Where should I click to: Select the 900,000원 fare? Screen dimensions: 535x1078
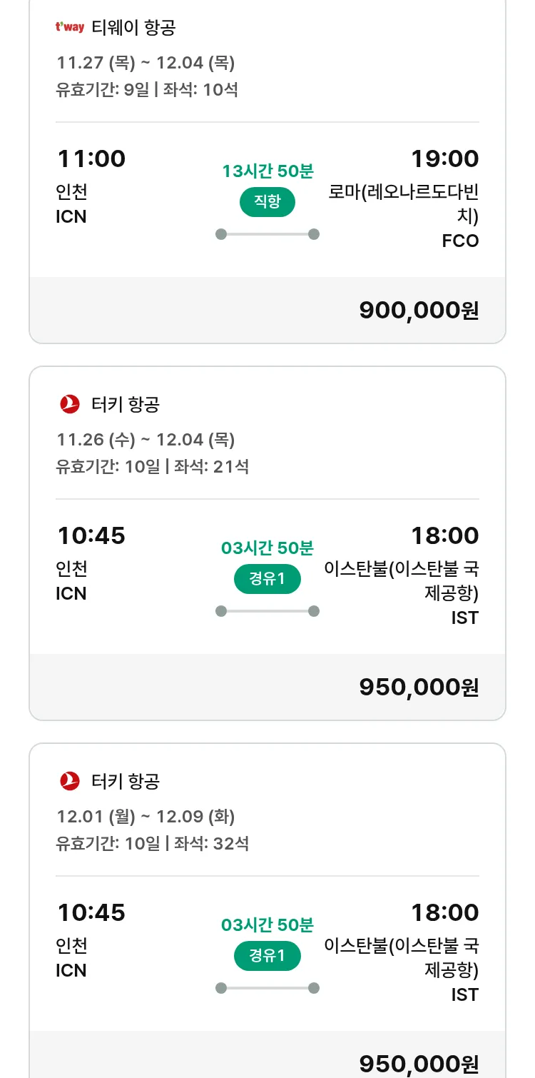tap(419, 310)
